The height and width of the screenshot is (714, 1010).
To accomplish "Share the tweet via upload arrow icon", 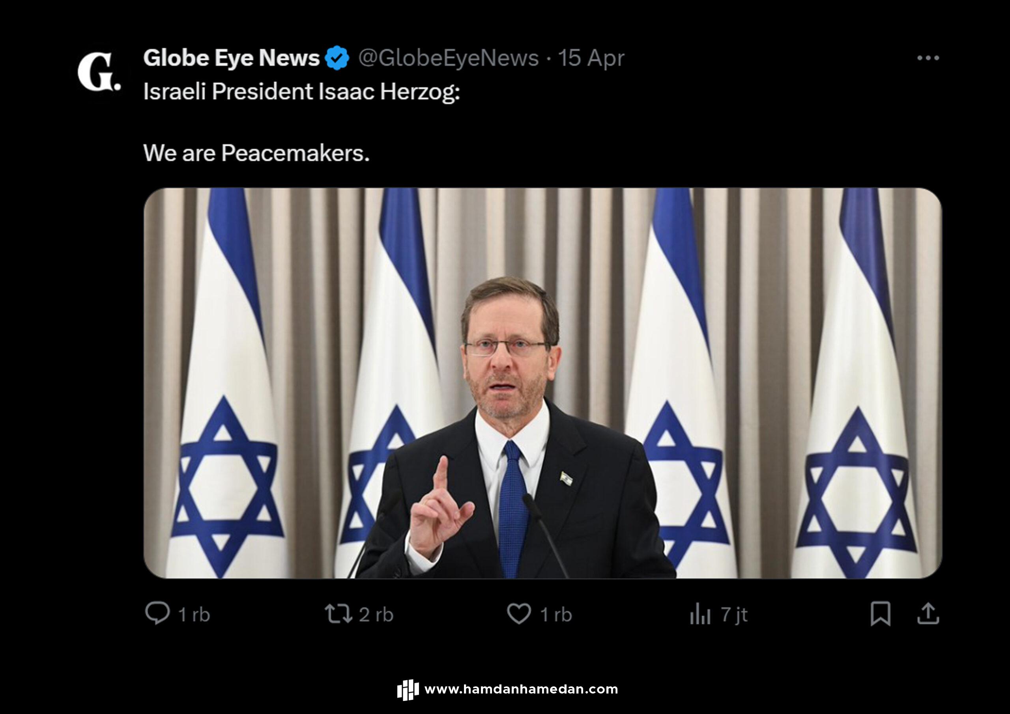I will click(928, 614).
